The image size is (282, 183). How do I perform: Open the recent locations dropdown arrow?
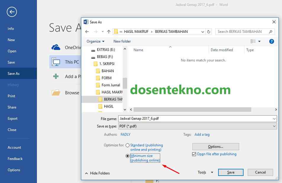103,32
